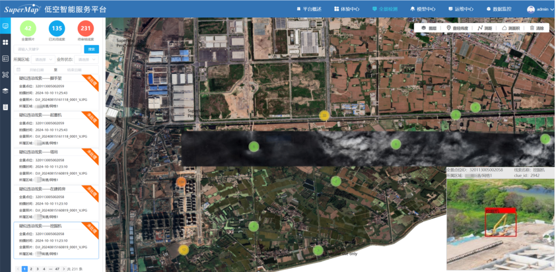Select the 测距 distance measuring tool
The height and width of the screenshot is (272, 556).
pos(485,28)
